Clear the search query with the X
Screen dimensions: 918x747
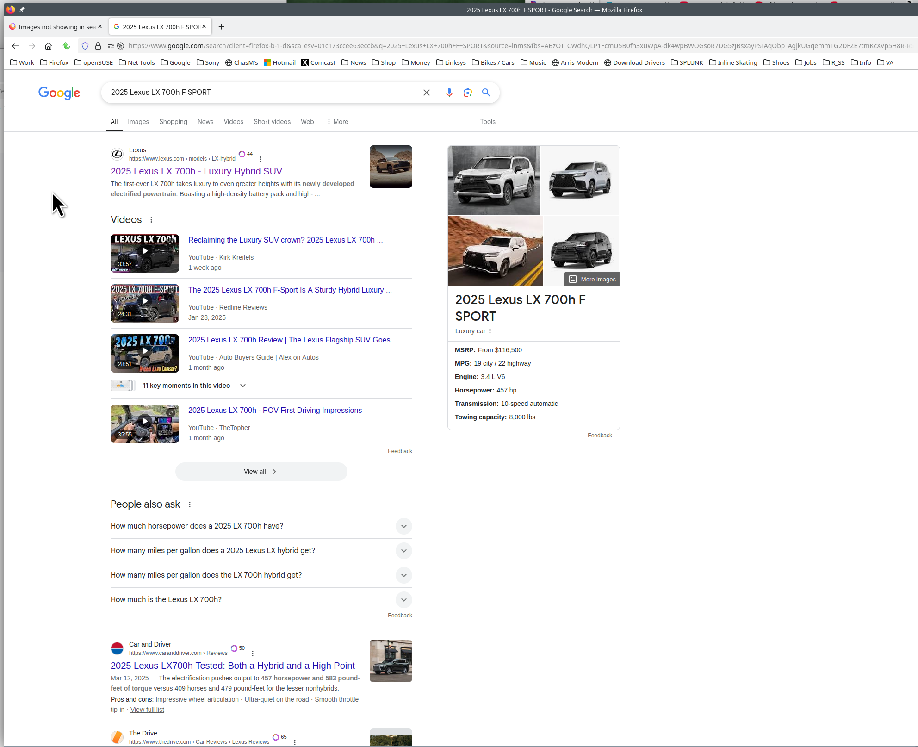click(x=427, y=93)
